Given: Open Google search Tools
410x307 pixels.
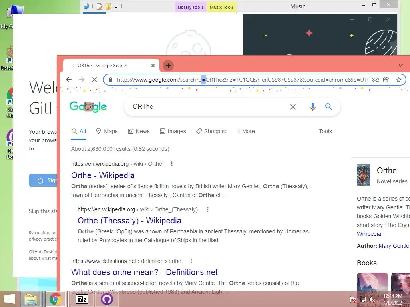Looking at the screenshot, I should 325,131.
